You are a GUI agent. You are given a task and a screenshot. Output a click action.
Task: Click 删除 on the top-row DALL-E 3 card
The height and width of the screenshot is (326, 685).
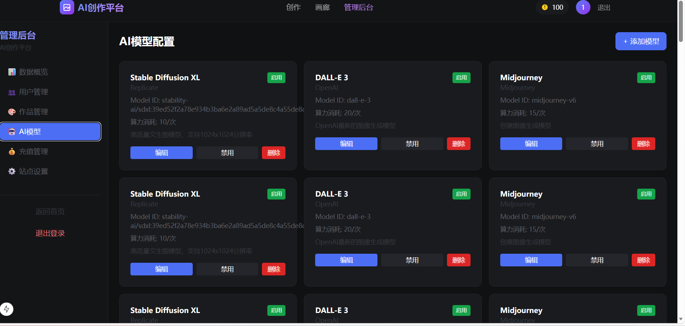click(459, 143)
